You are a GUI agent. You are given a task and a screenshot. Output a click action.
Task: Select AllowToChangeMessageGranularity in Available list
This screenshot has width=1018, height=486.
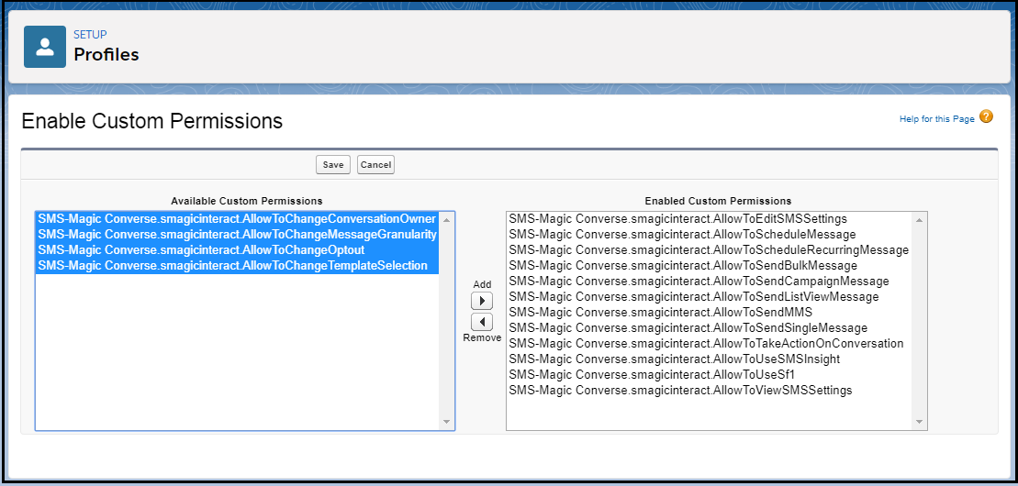click(237, 234)
